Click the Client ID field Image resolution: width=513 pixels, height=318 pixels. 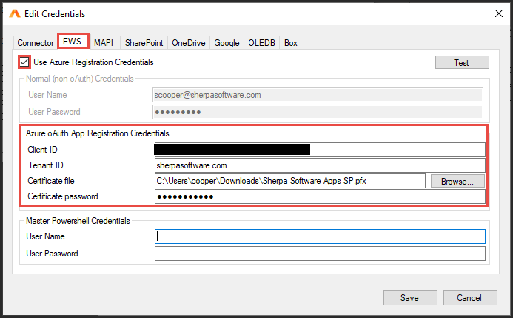pyautogui.click(x=319, y=150)
